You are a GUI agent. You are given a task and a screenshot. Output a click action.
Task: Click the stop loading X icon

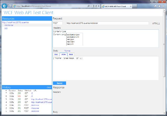tap(99, 6)
